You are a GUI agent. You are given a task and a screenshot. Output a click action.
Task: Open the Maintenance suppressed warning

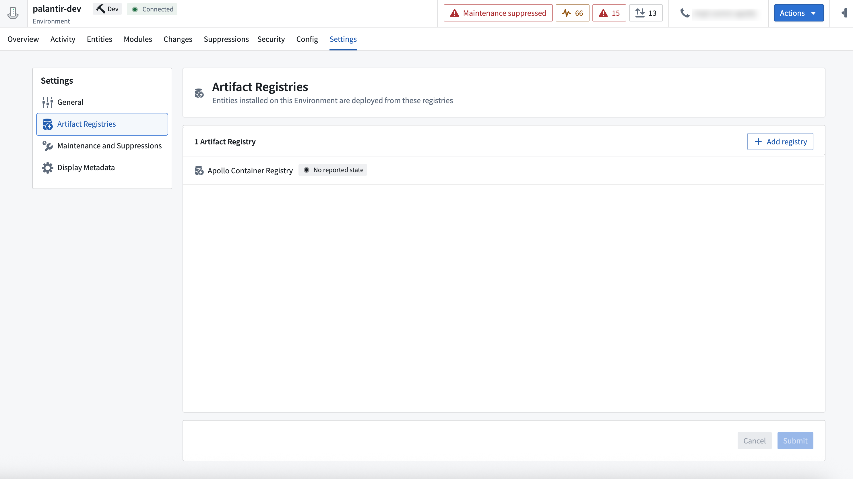[498, 13]
